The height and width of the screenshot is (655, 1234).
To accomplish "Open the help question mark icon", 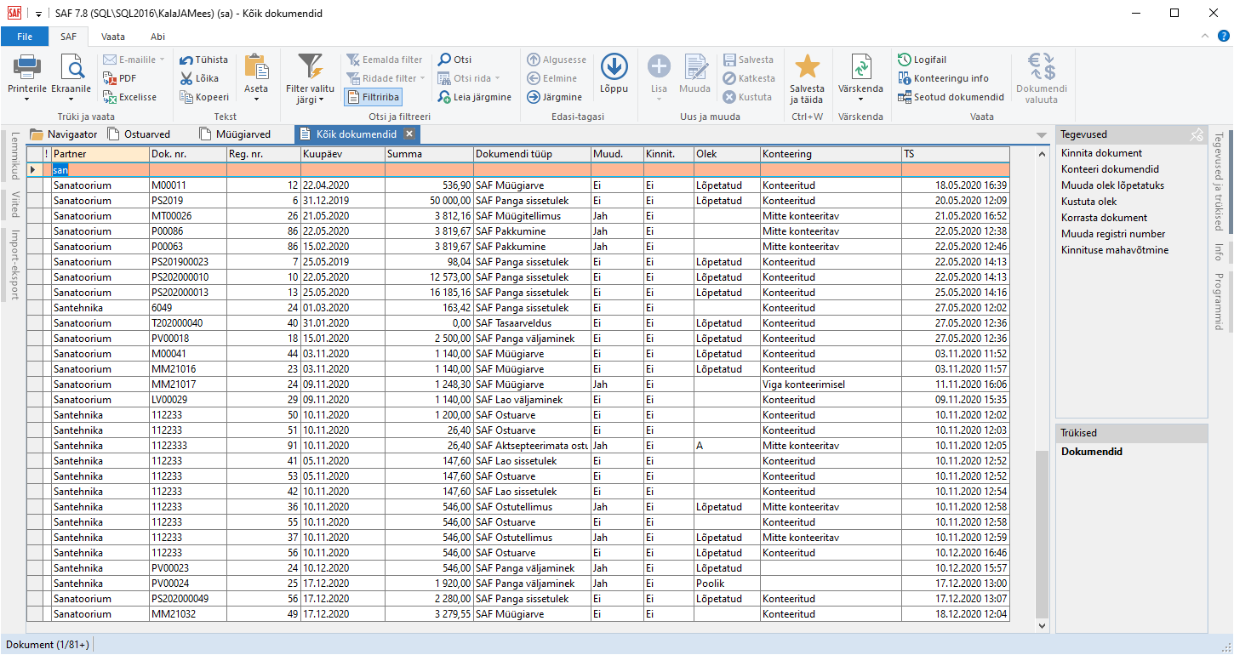I will click(x=1223, y=36).
